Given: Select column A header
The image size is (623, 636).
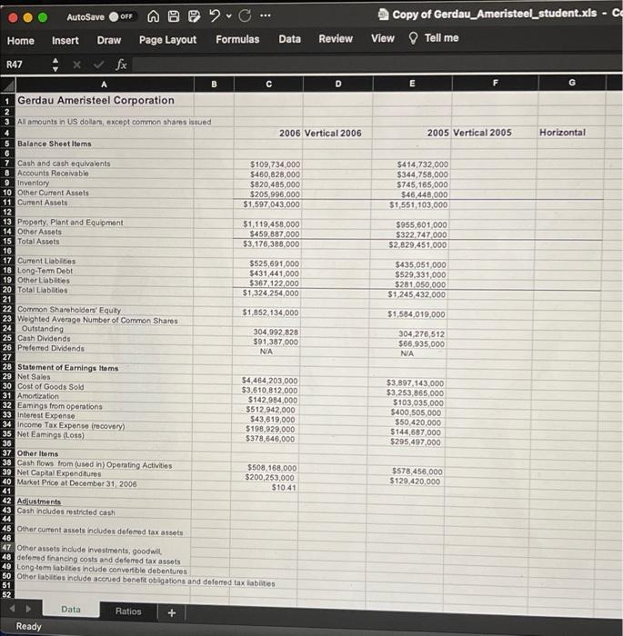Looking at the screenshot, I should click(105, 84).
